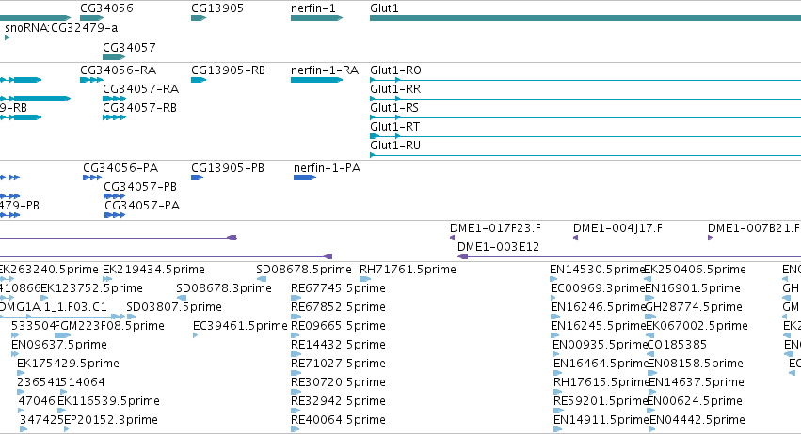
Task: Select protein CG34057-PB
Action: click(140, 187)
